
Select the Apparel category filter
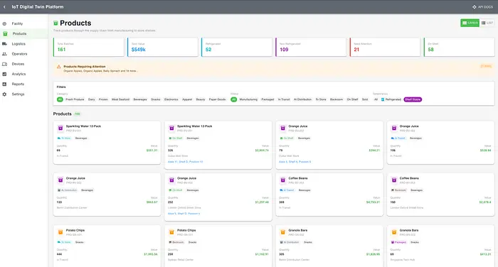click(187, 99)
